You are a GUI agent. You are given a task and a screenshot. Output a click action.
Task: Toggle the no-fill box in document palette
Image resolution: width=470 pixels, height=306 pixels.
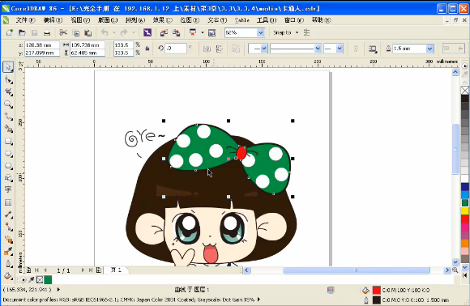pyautogui.click(x=40, y=279)
